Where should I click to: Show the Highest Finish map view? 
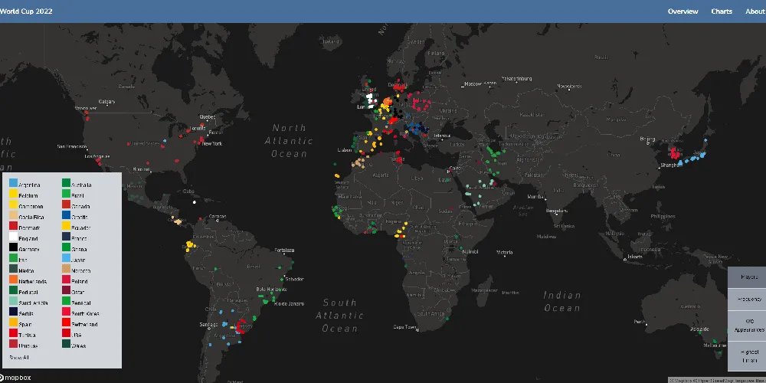coord(748,355)
